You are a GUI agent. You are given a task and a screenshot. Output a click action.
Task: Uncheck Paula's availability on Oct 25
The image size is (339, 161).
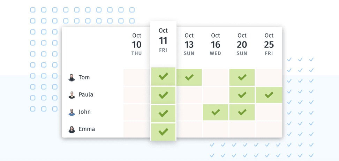(x=269, y=95)
